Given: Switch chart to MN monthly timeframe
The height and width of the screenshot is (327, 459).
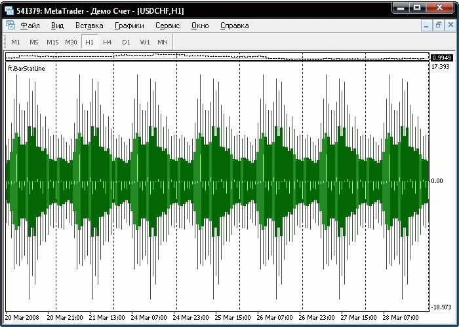Looking at the screenshot, I should [x=163, y=42].
